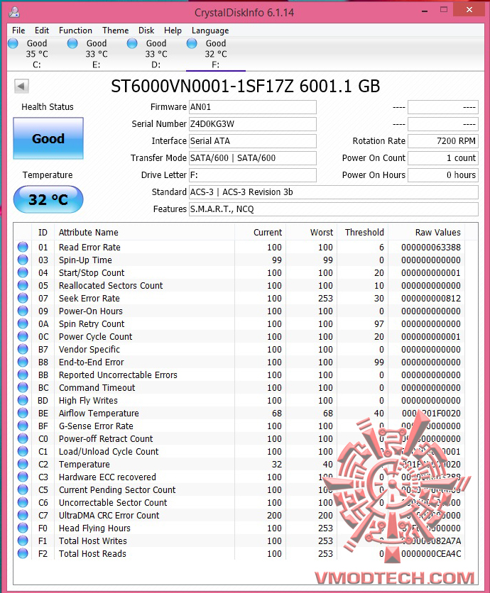This screenshot has width=490, height=593.
Task: Open the Theme menu
Action: [115, 31]
